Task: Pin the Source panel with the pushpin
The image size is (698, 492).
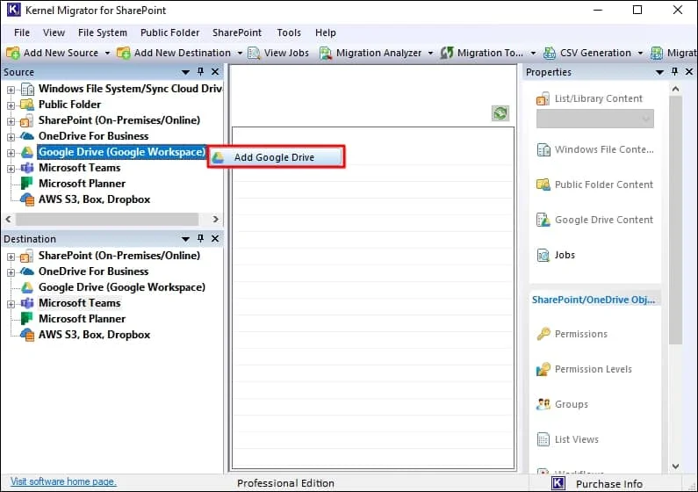Action: (x=201, y=72)
